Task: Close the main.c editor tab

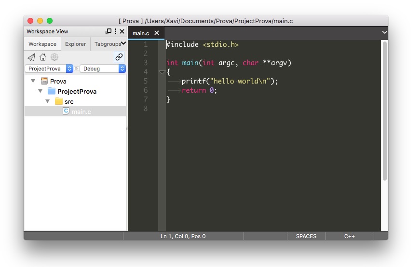Action: pos(156,33)
